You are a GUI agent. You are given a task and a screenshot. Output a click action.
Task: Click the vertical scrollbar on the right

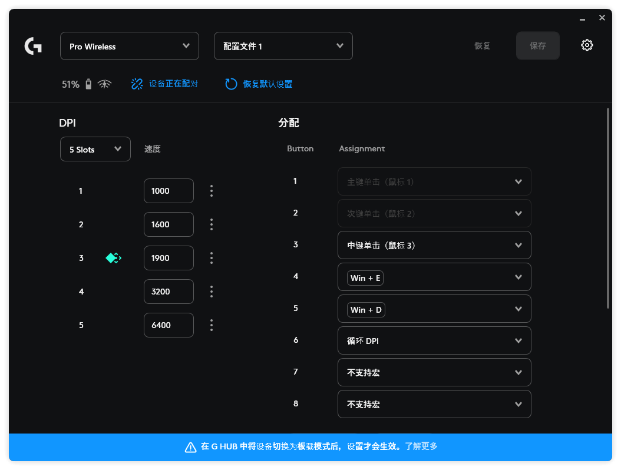pyautogui.click(x=608, y=208)
